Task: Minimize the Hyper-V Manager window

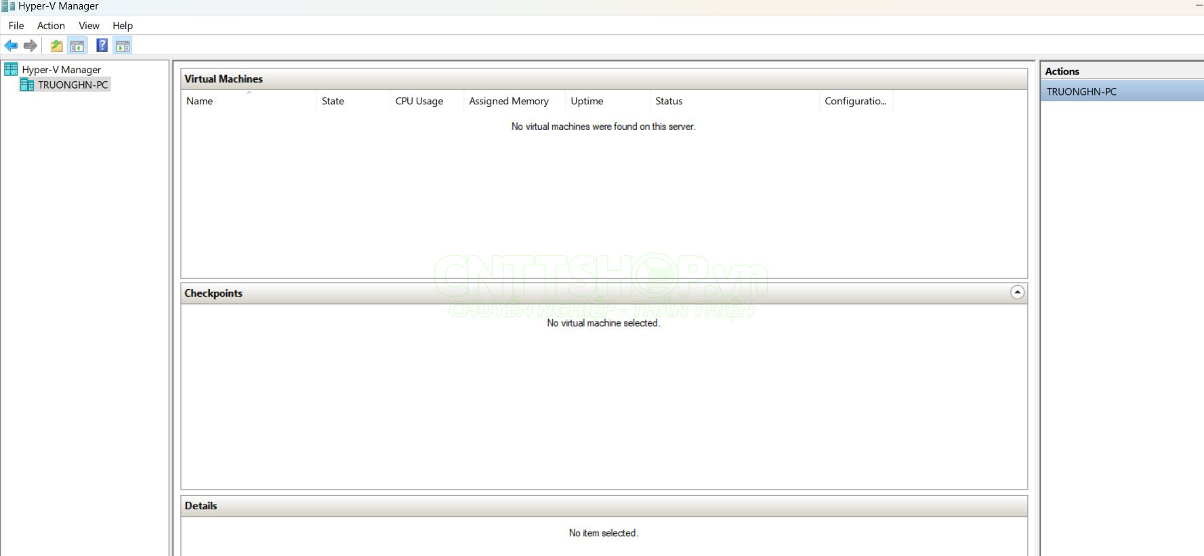Action: click(1199, 6)
